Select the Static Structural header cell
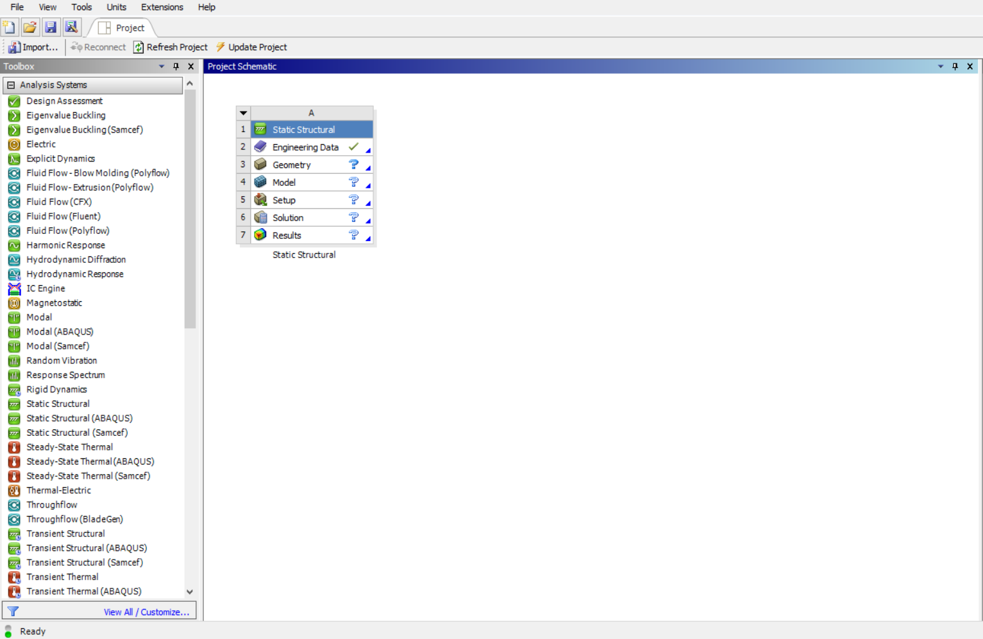Viewport: 983px width, 639px height. click(312, 129)
